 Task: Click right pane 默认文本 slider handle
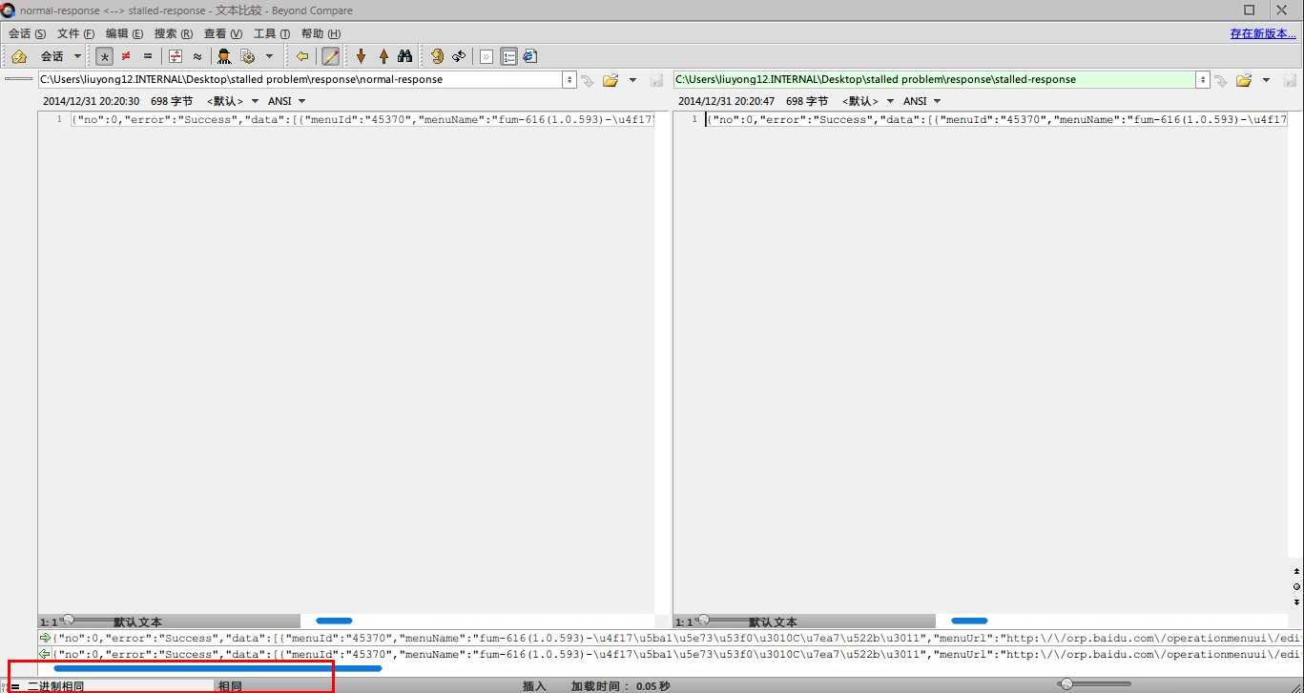click(x=703, y=620)
